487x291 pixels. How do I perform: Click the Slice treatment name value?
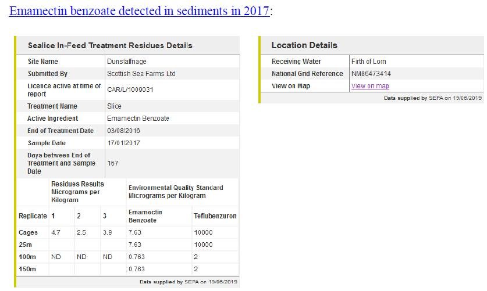pos(114,106)
